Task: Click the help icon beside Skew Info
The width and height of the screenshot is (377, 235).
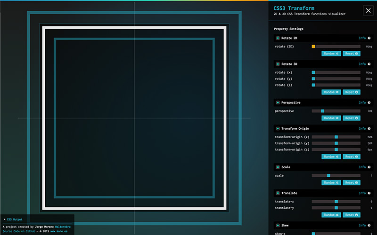Action: point(369,225)
